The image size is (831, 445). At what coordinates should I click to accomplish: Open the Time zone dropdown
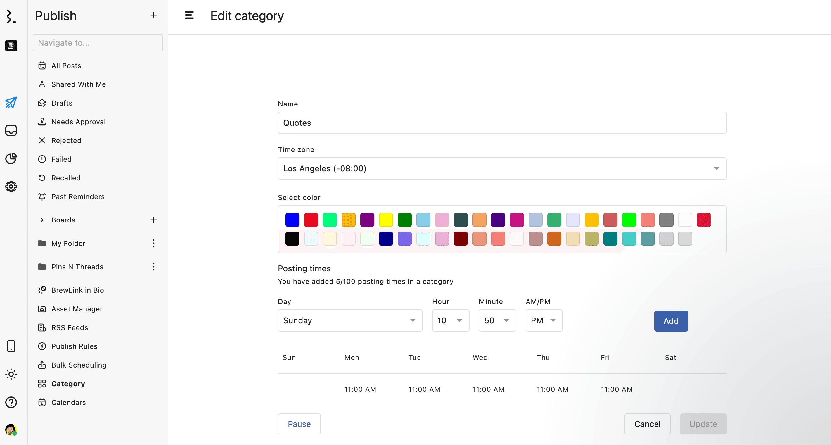click(x=502, y=168)
